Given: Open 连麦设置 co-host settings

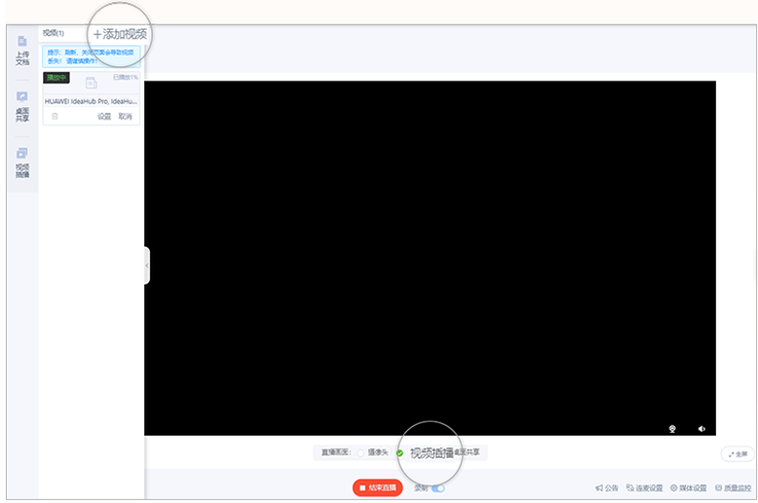Looking at the screenshot, I should click(x=644, y=488).
